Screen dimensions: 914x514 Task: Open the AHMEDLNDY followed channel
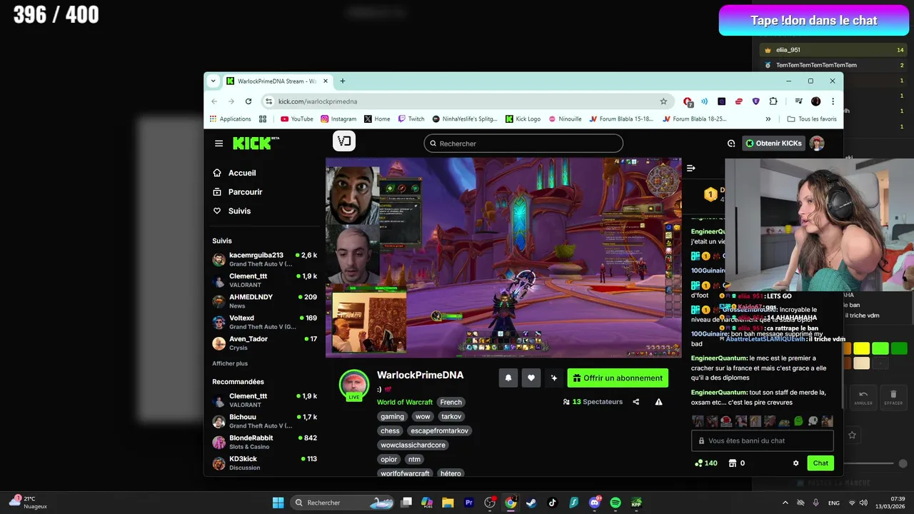click(264, 301)
